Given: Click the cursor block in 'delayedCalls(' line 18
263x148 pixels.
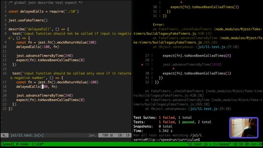Looking at the screenshot, I should (43, 87).
